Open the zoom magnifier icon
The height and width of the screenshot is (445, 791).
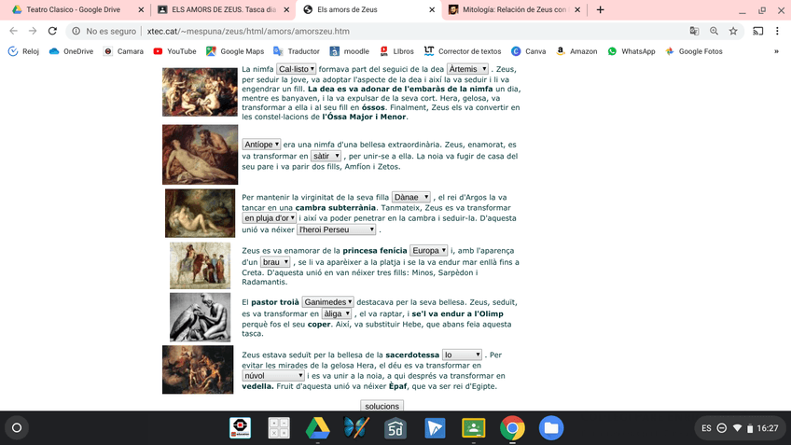pyautogui.click(x=714, y=32)
